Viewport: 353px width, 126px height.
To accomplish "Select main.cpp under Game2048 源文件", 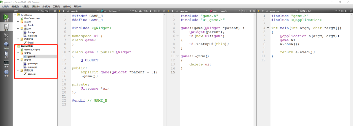I will coord(32,67).
